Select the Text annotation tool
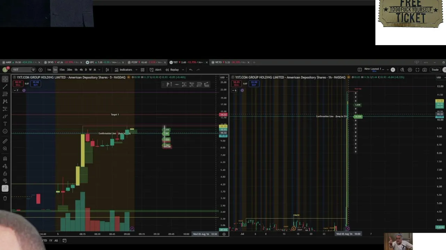Image resolution: width=446 pixels, height=250 pixels. 5,124
